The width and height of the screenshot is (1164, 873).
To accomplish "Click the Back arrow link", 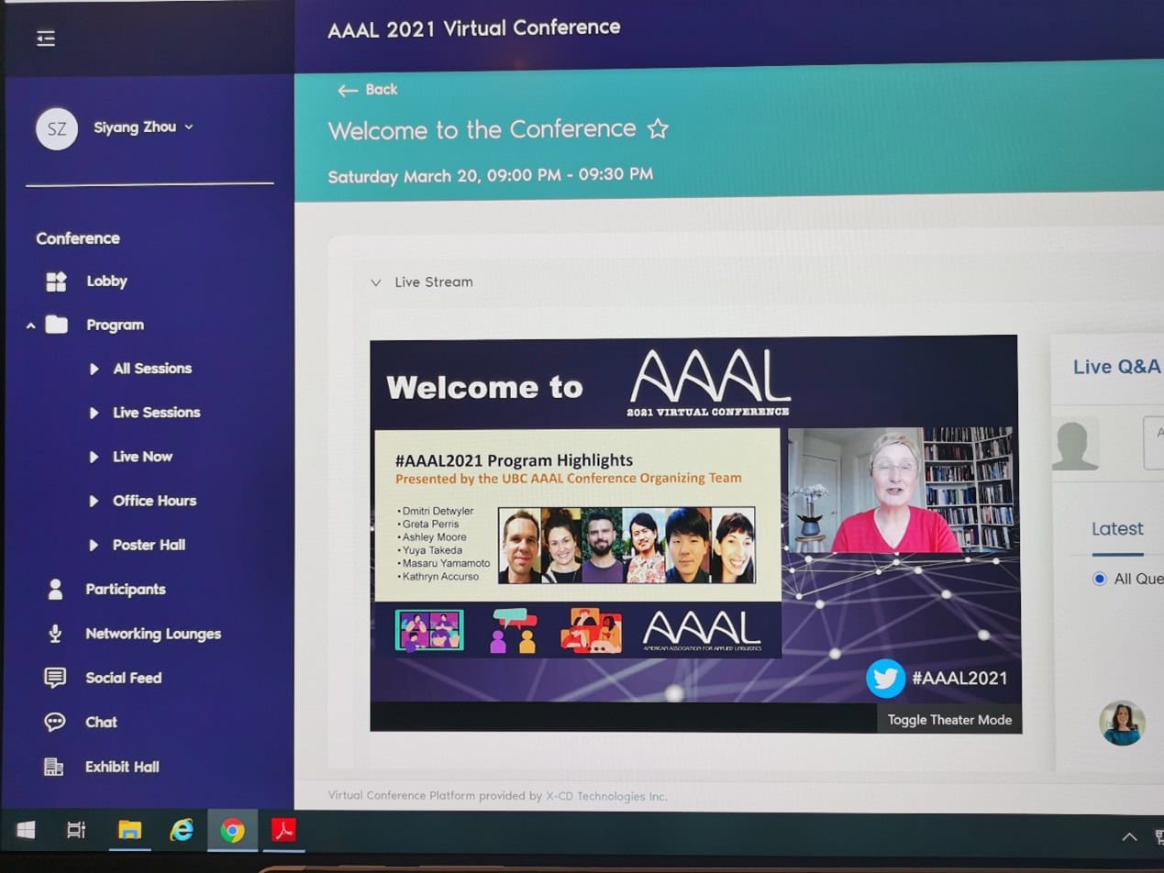I will (367, 90).
